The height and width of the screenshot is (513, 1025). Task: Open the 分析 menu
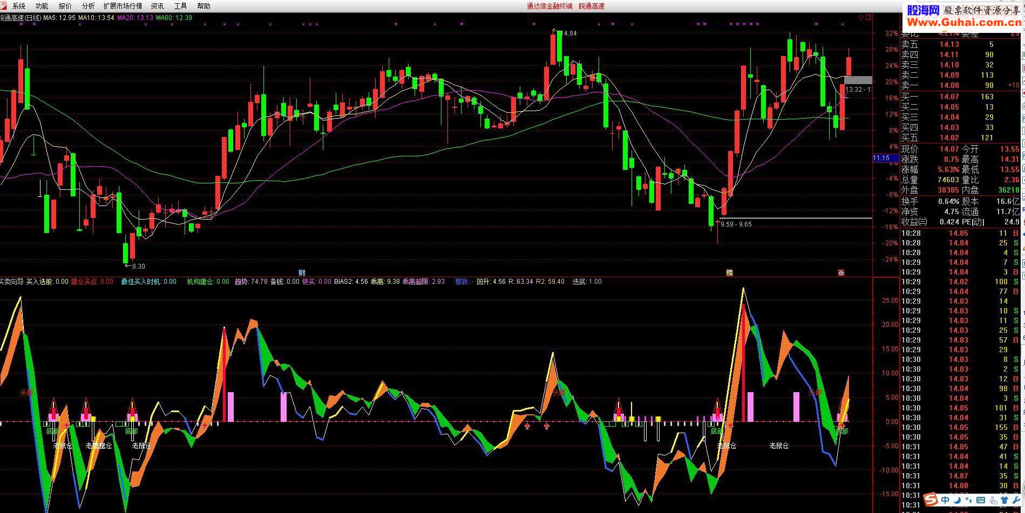tap(88, 6)
